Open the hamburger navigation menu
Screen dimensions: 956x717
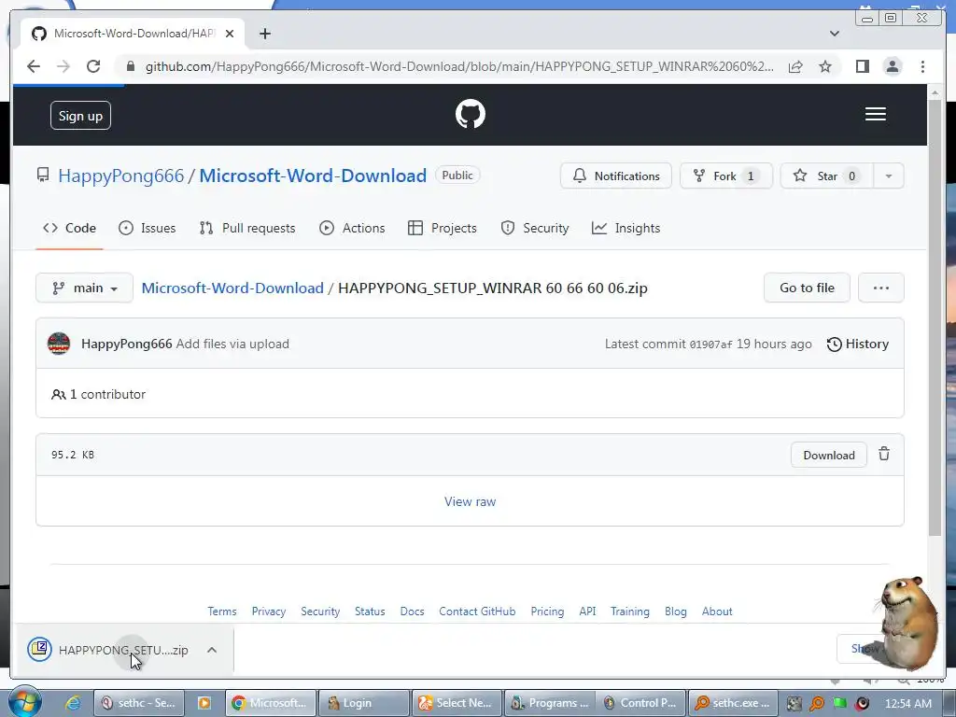pos(875,114)
